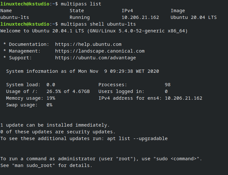The width and height of the screenshot is (228, 175).
Task: Click the 'multipass list' command text
Action: tap(81, 4)
